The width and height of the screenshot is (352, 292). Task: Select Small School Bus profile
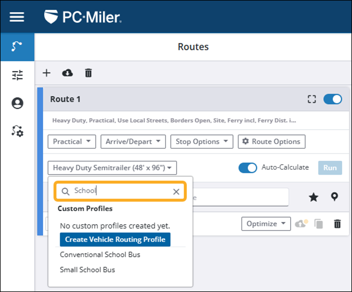point(88,270)
